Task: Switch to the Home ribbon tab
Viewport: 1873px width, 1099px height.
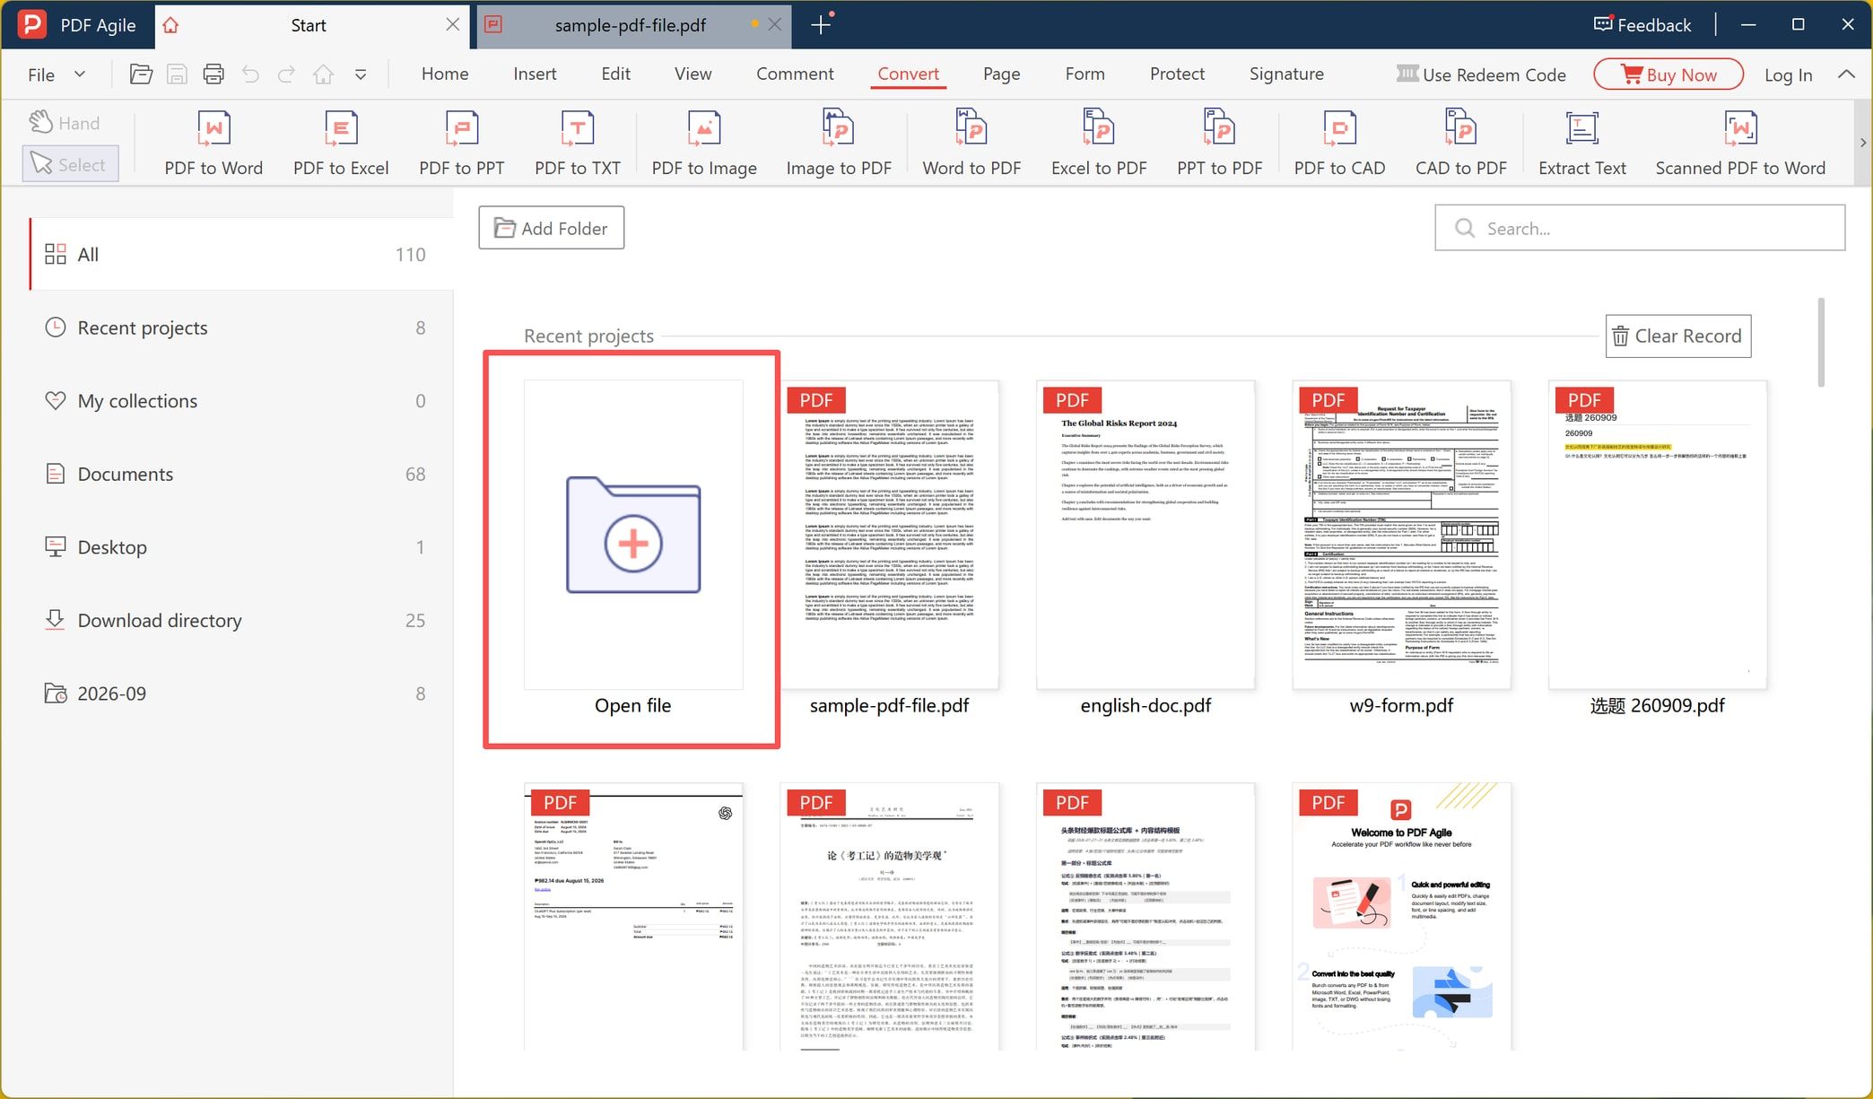Action: pos(445,74)
